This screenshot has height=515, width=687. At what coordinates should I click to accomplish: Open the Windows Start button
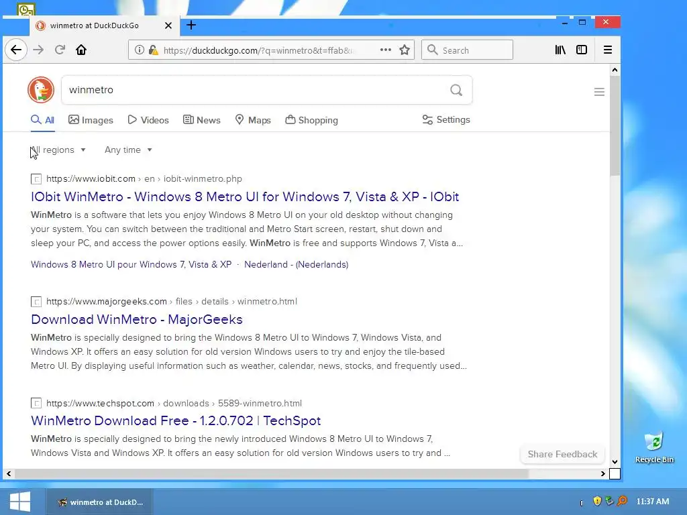tap(19, 502)
